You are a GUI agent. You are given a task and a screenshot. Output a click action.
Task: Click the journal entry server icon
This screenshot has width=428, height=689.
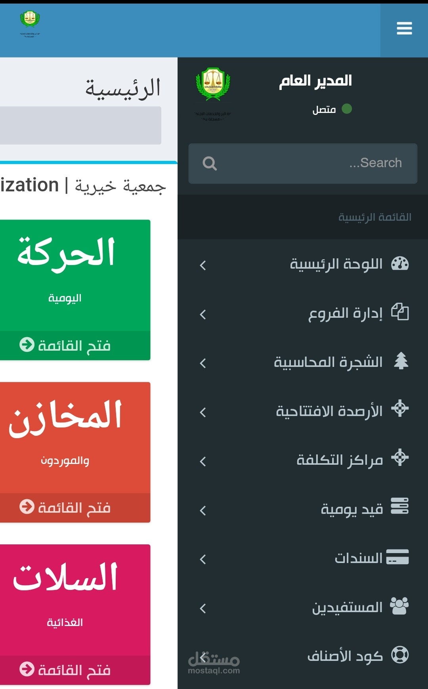coord(400,506)
